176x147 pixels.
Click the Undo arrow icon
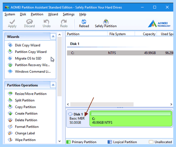(x=46, y=21)
